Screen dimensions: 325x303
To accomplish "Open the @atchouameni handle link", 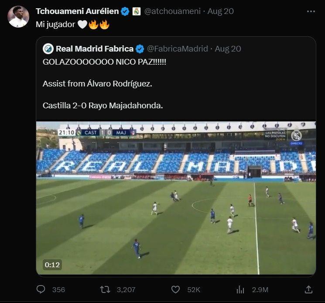I will pyautogui.click(x=173, y=11).
